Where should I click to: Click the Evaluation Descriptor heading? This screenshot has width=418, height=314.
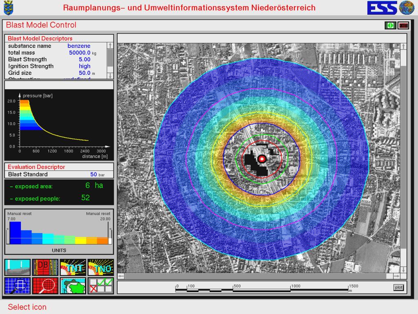tap(36, 167)
